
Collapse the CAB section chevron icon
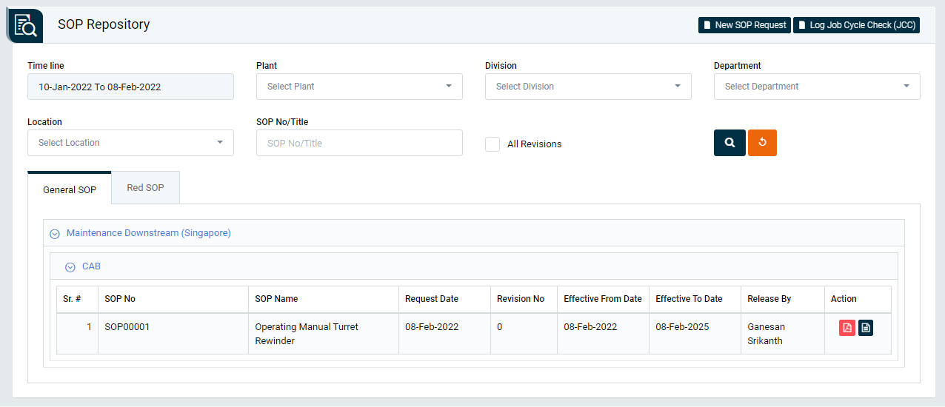70,267
